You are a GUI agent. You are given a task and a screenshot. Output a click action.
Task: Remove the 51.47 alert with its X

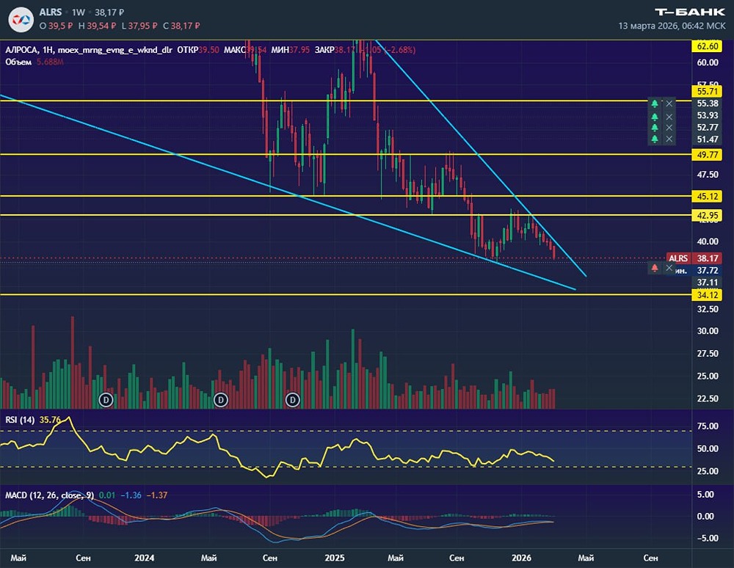pyautogui.click(x=669, y=139)
